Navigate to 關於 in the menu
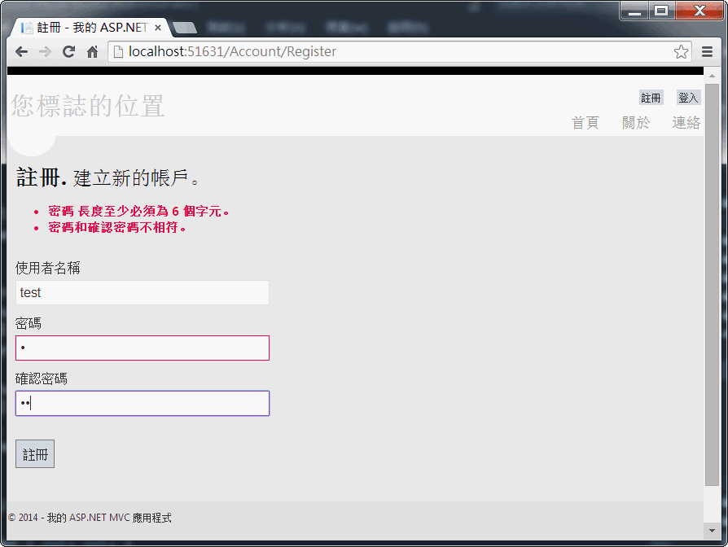This screenshot has width=728, height=547. (x=636, y=123)
